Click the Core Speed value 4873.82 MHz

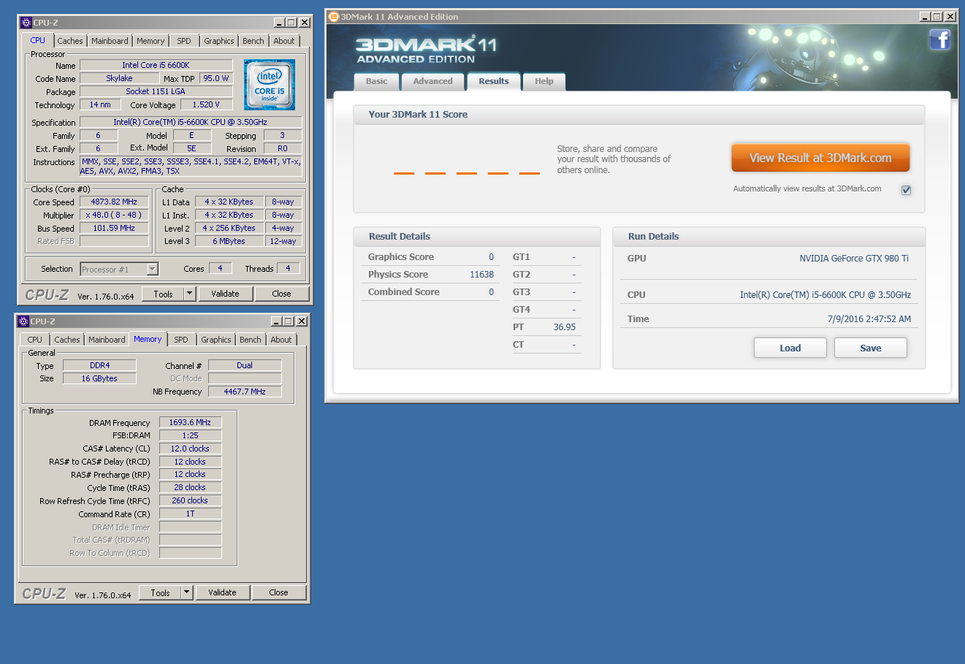[x=114, y=202]
